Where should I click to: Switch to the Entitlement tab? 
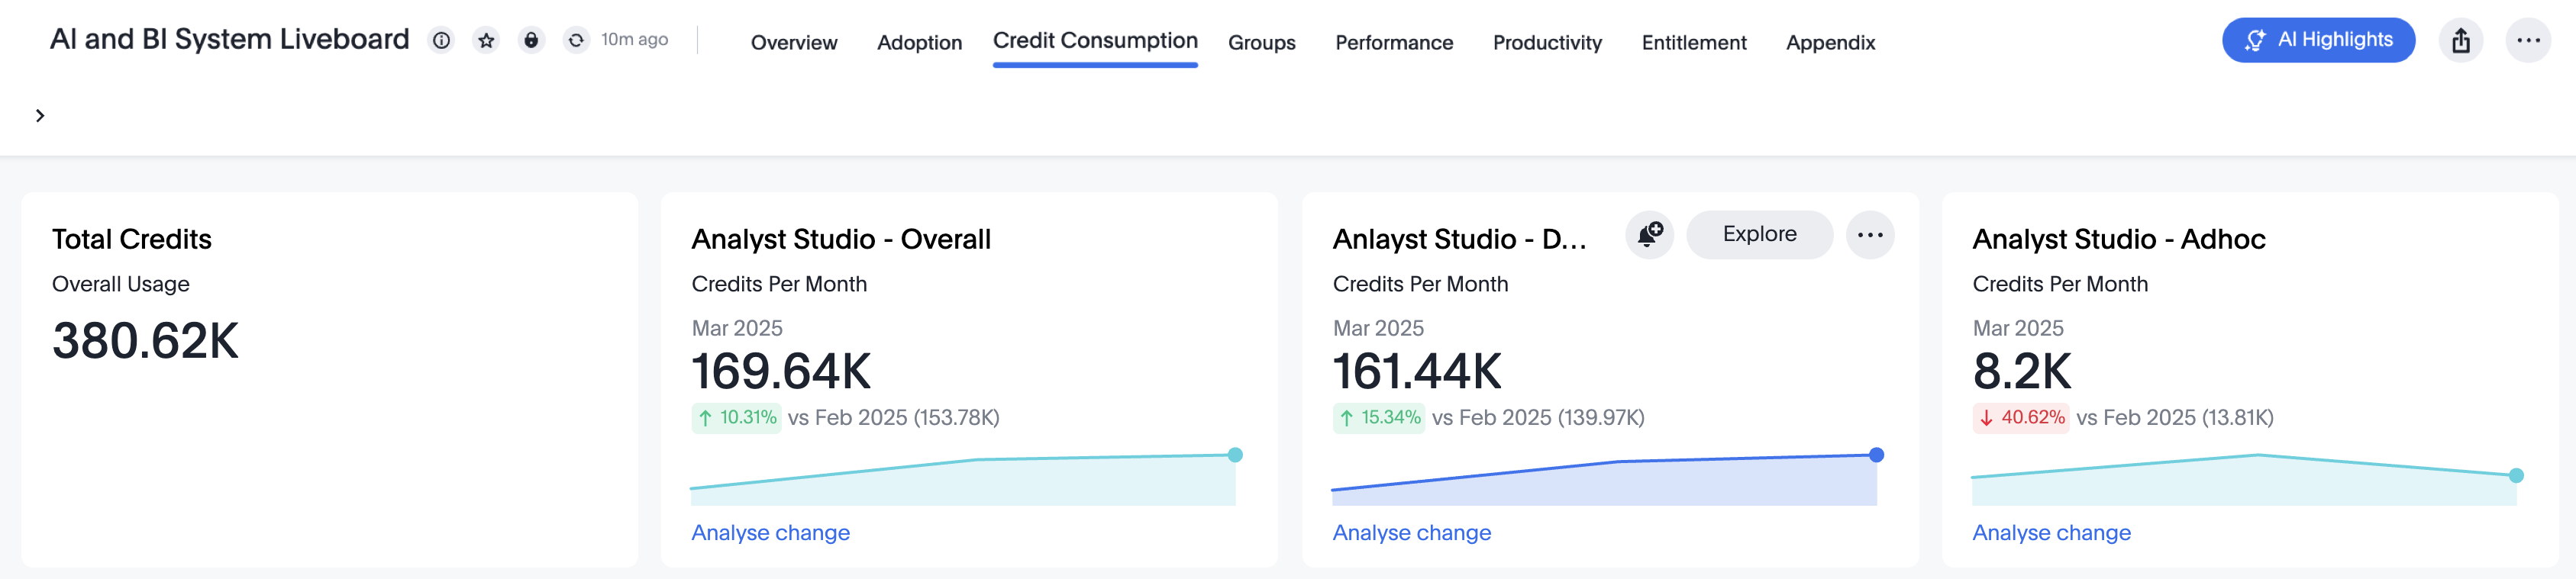pos(1694,43)
